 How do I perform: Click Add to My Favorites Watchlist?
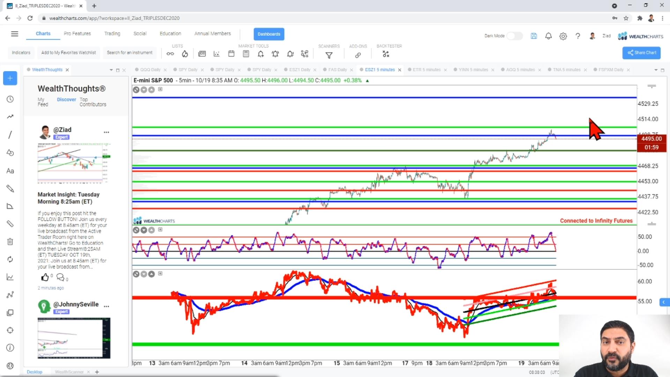tap(68, 53)
